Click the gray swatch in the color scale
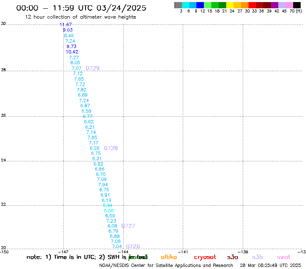This screenshot has width=306, height=269. tap(178, 5)
